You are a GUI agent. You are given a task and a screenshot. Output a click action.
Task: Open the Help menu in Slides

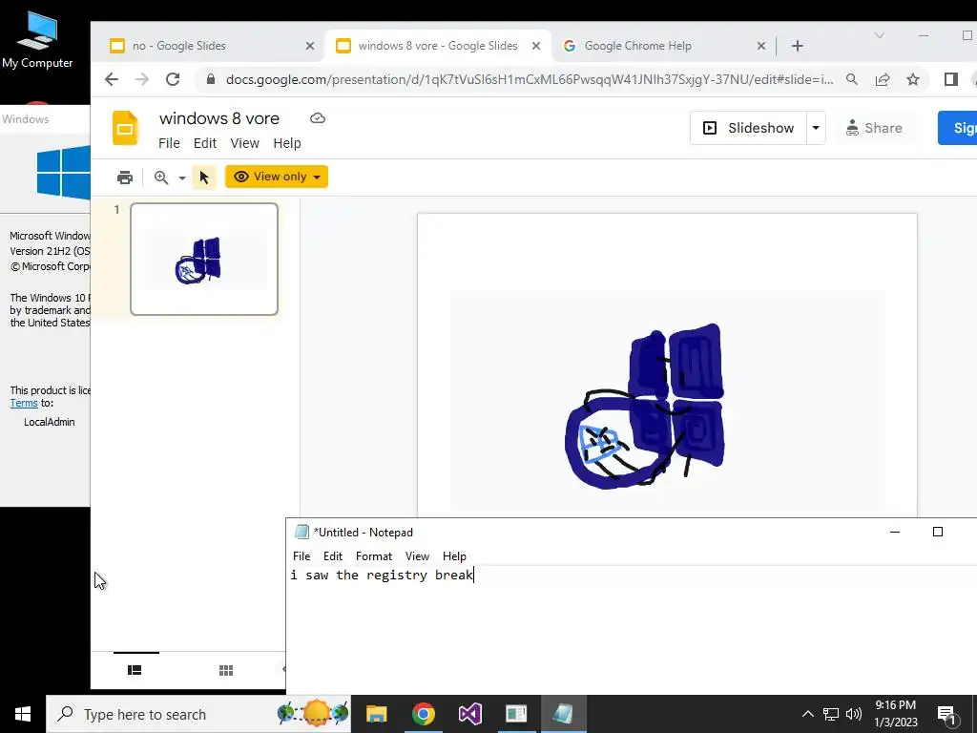[287, 143]
